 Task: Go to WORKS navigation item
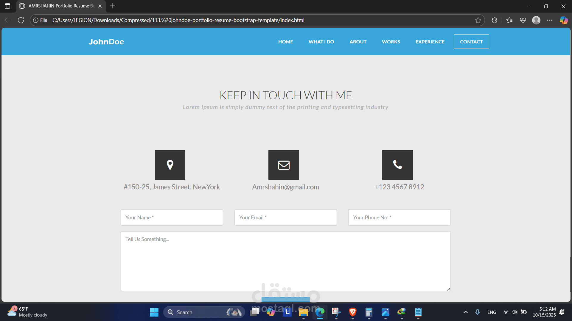[391, 42]
